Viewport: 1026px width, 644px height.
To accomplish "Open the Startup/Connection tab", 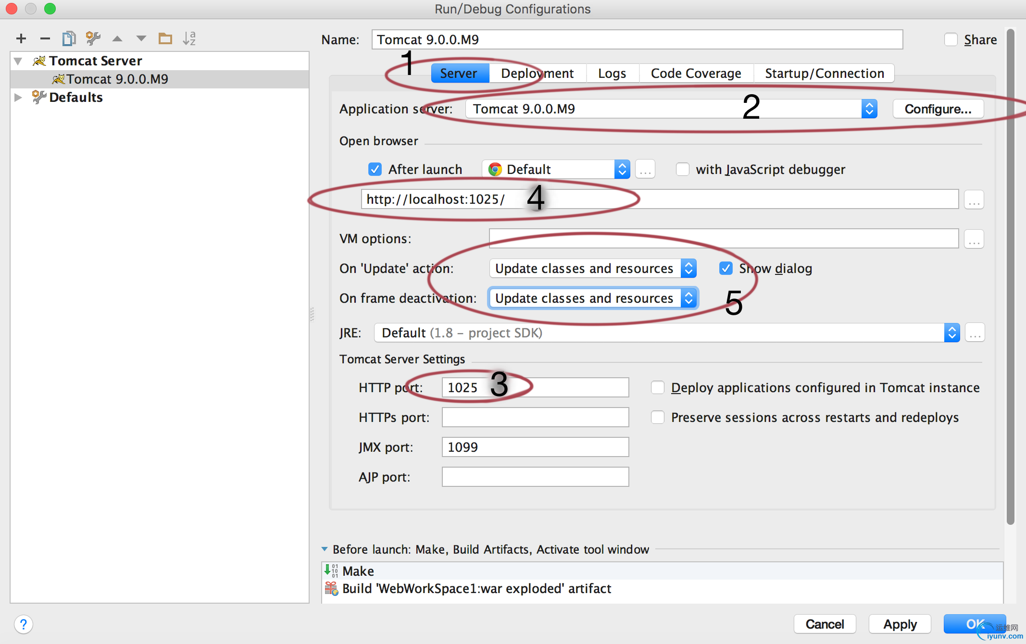I will (x=824, y=73).
